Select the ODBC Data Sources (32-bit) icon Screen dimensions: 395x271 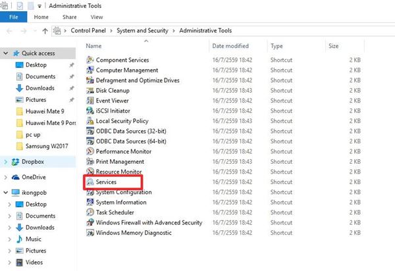(x=90, y=131)
